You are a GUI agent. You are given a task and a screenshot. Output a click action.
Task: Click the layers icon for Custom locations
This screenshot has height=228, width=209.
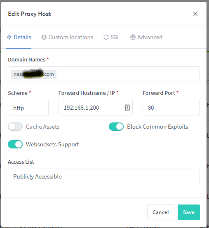click(44, 37)
